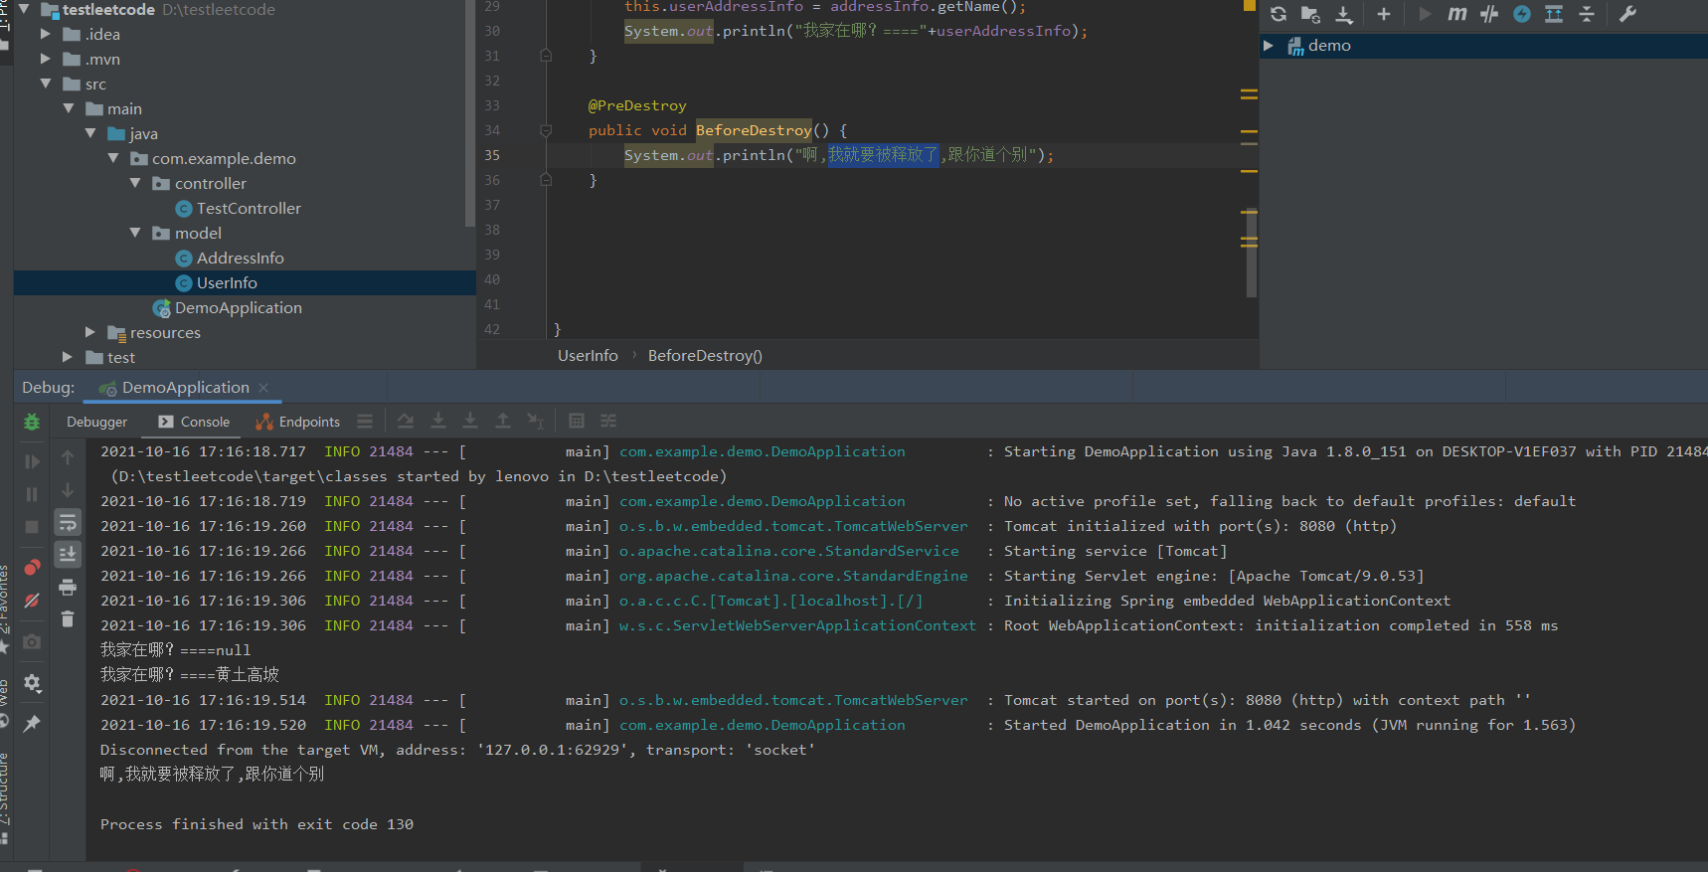Collapse the src folder
The image size is (1708, 872).
point(45,84)
